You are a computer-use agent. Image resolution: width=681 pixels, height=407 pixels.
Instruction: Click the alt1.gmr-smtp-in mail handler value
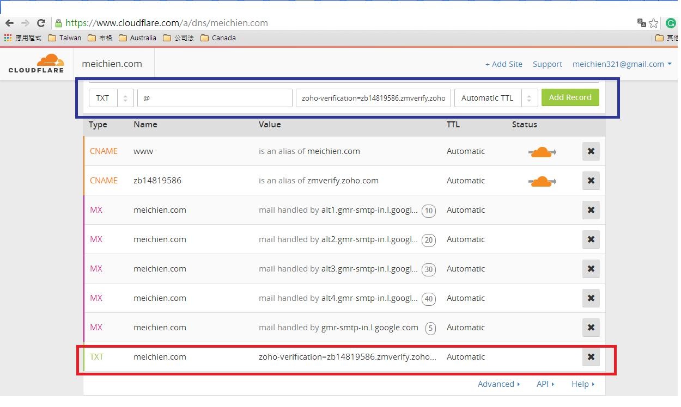tap(369, 210)
